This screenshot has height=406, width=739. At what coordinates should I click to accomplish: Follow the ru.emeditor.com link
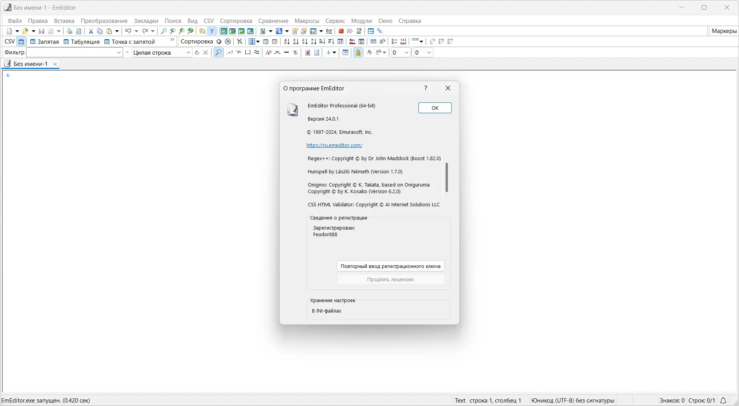pyautogui.click(x=335, y=145)
